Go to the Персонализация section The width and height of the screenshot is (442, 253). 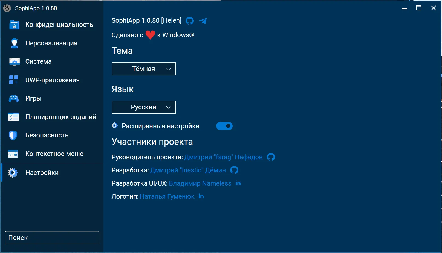[x=52, y=43]
